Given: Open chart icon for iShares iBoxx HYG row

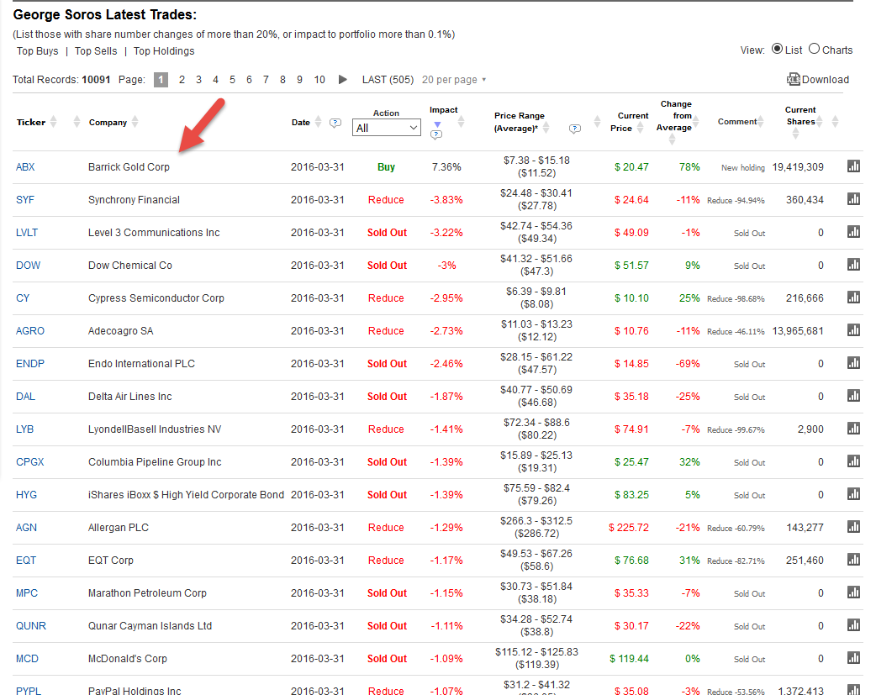Looking at the screenshot, I should point(853,494).
